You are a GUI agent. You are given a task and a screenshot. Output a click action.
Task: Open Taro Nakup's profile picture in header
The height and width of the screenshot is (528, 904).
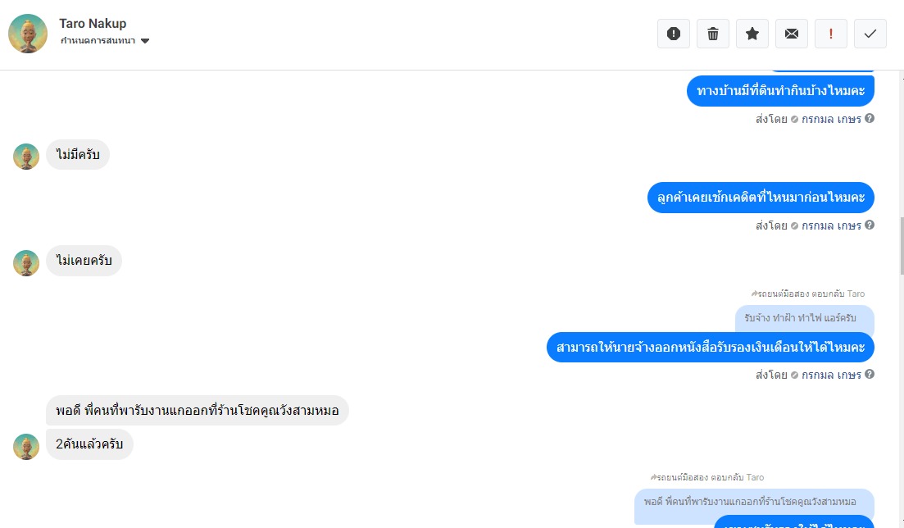[x=28, y=34]
